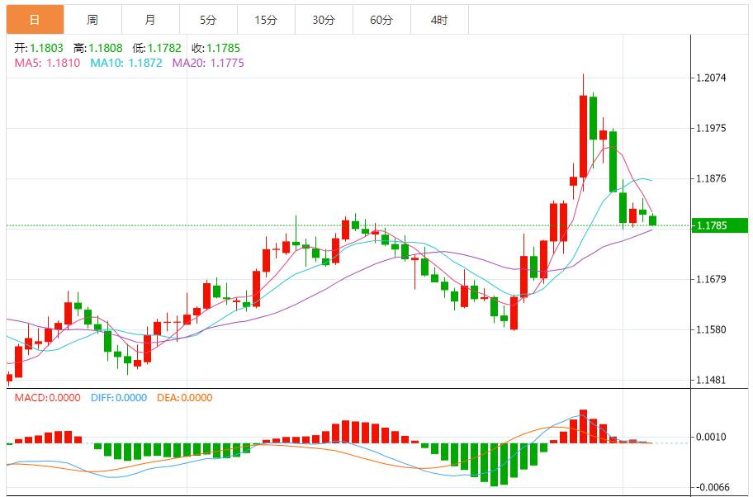Click the MACD value label
This screenshot has width=753, height=497.
pos(48,397)
